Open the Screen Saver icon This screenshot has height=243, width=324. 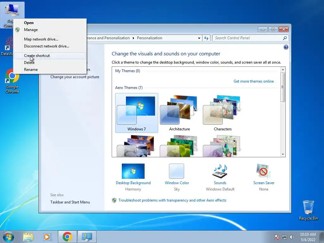[x=264, y=171]
